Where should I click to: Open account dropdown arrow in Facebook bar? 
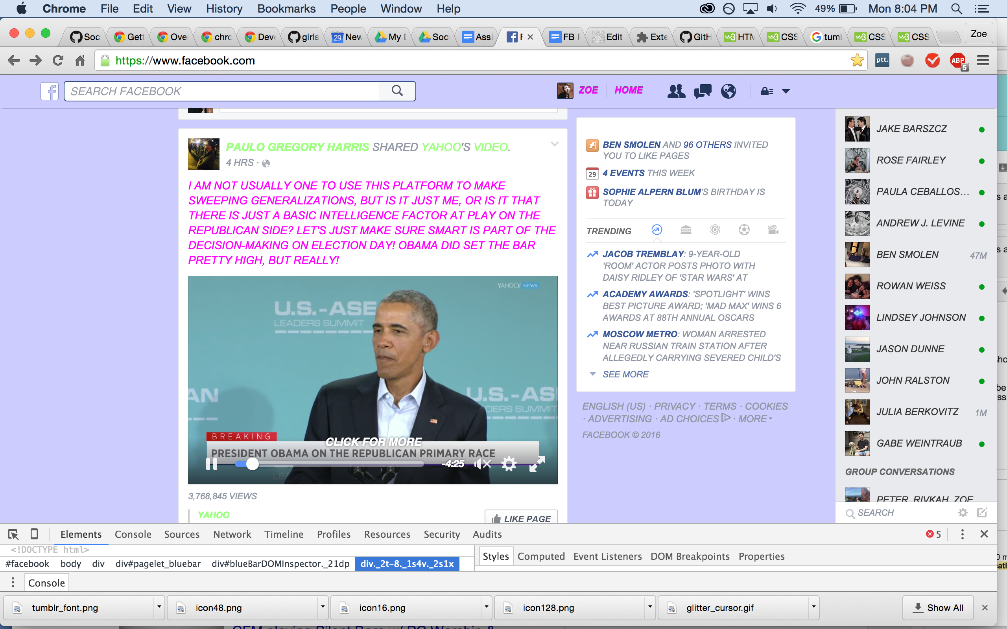tap(786, 91)
